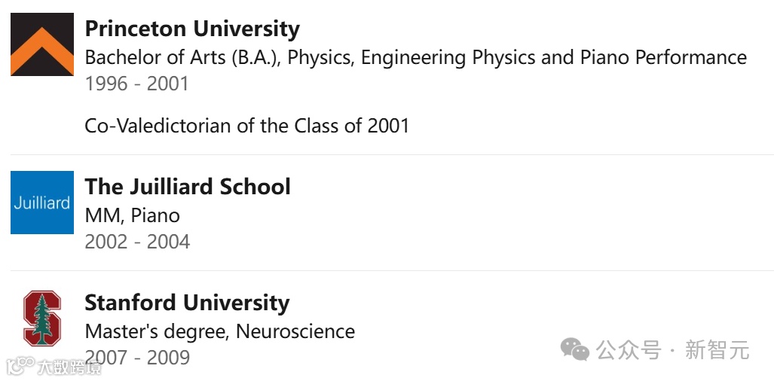Select the Bachelor of Arts degree text
The width and height of the screenshot is (774, 381).
point(415,58)
